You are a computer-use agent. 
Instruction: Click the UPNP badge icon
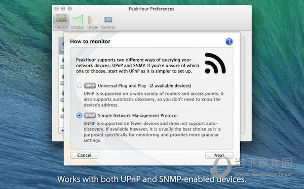90,85
